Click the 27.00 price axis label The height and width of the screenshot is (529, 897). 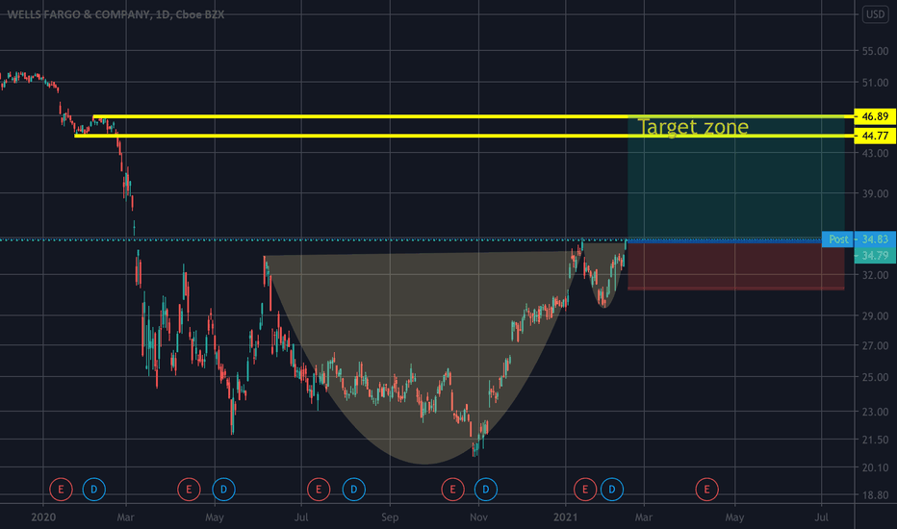point(875,345)
